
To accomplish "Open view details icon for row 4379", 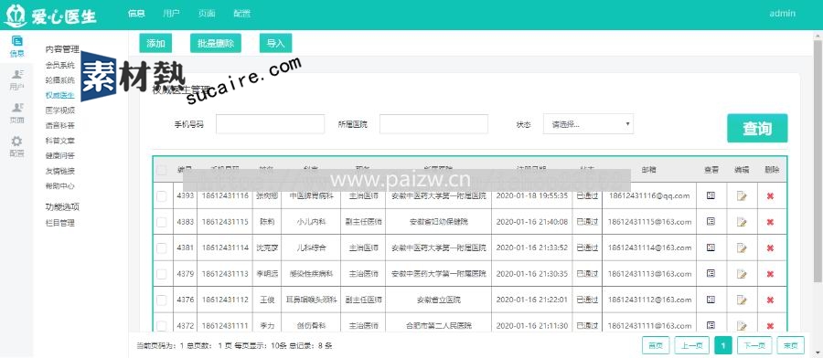I will [x=711, y=274].
